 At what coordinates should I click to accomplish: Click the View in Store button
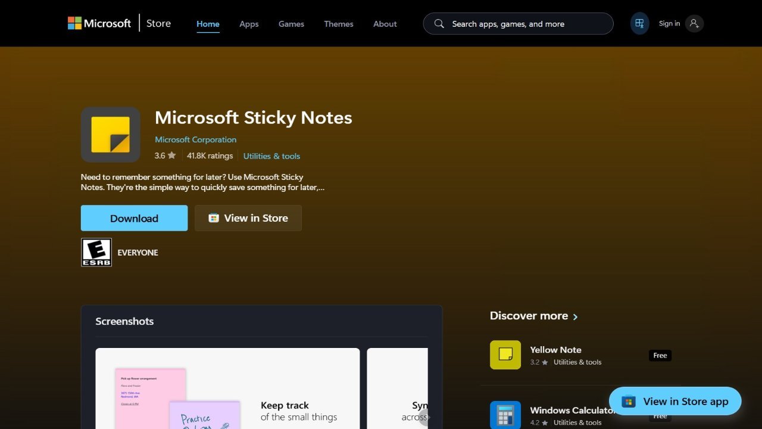pyautogui.click(x=248, y=218)
